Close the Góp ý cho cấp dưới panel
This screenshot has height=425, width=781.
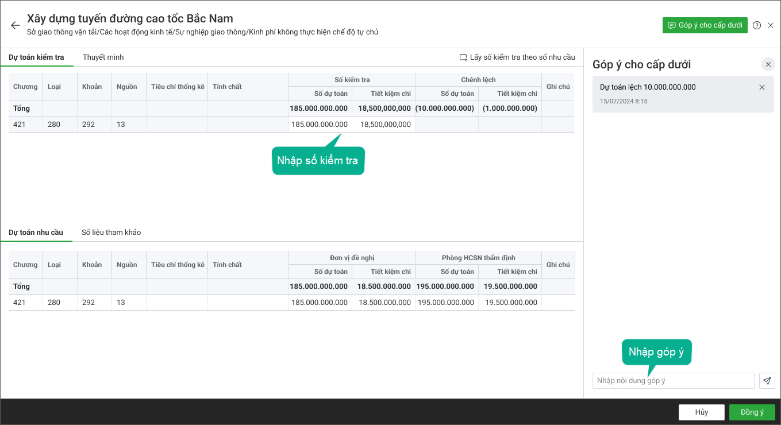[x=768, y=64]
